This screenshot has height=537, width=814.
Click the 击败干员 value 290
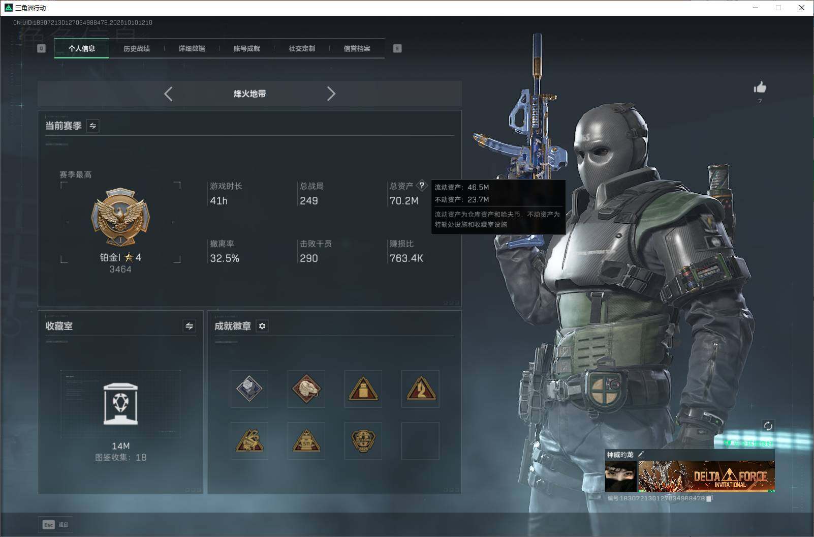tap(309, 258)
